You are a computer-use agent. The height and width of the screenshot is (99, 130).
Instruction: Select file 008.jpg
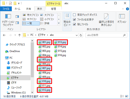(x=44, y=73)
